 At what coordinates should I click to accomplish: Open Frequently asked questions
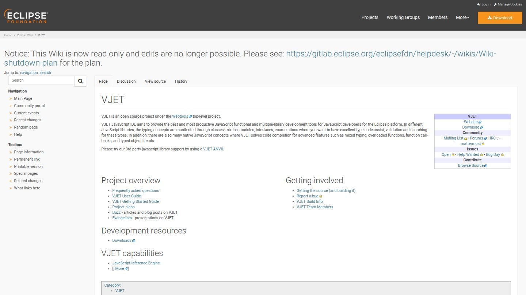click(x=136, y=190)
